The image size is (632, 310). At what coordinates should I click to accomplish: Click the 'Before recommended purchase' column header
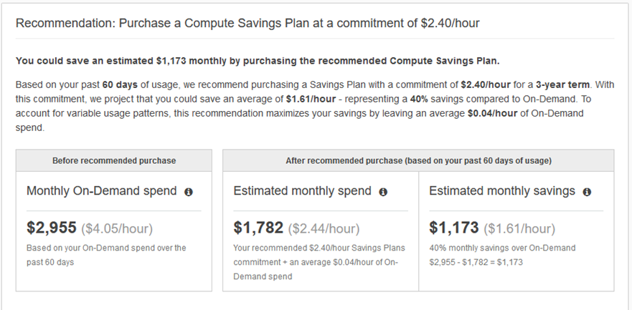[x=114, y=160]
